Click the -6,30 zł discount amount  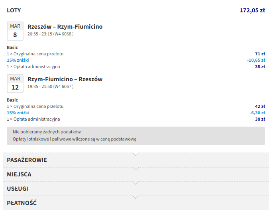click(257, 113)
